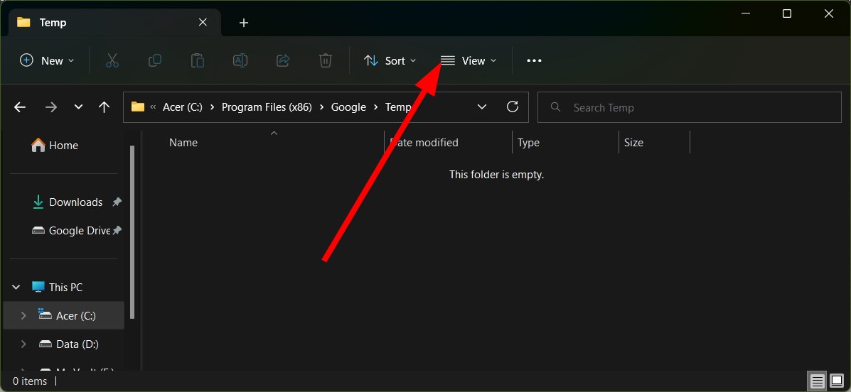Click Temp in the address path
The height and width of the screenshot is (392, 851).
pyautogui.click(x=398, y=107)
